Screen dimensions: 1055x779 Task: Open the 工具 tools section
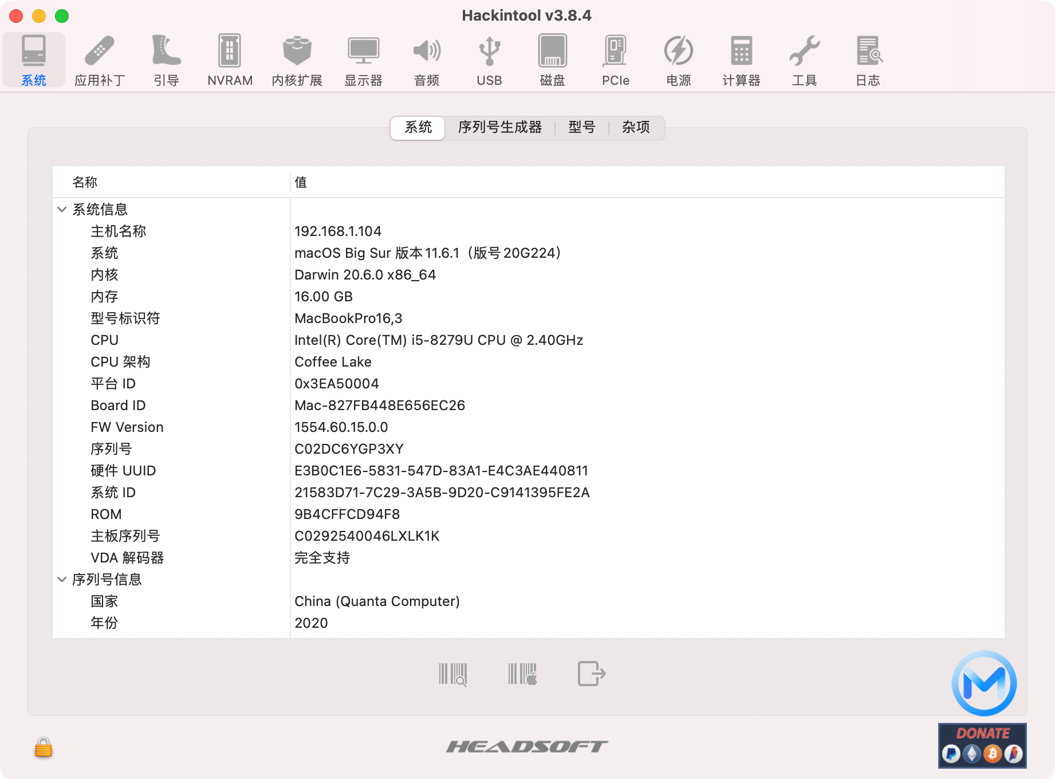(804, 60)
